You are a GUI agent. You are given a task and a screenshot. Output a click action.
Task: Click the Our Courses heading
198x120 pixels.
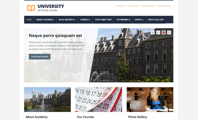[86, 117]
